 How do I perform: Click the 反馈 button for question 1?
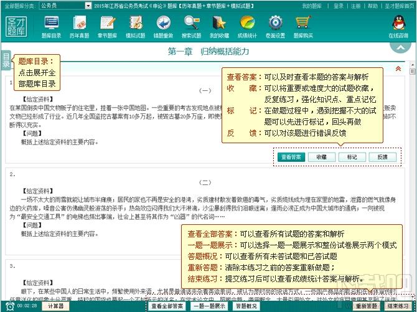[382, 157]
